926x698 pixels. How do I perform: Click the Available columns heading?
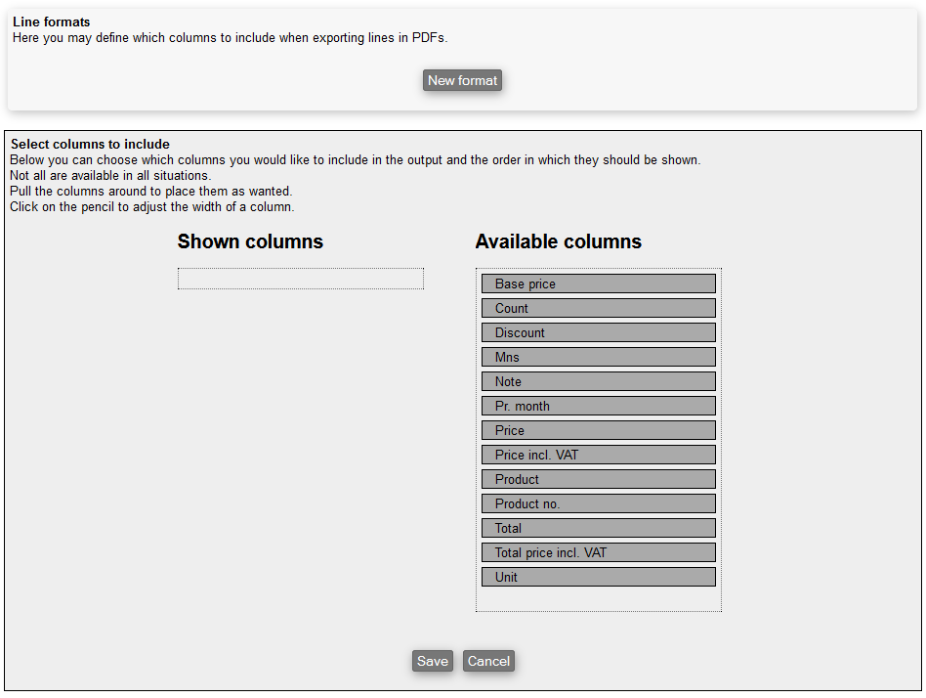click(558, 241)
